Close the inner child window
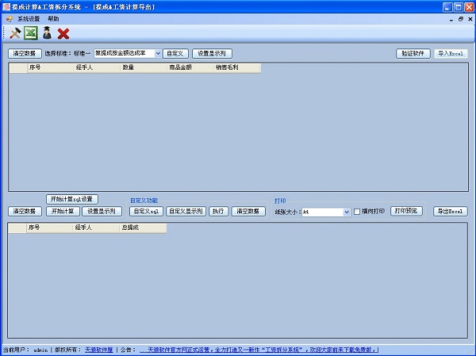Screen dimensions: 476x356 click(x=470, y=19)
